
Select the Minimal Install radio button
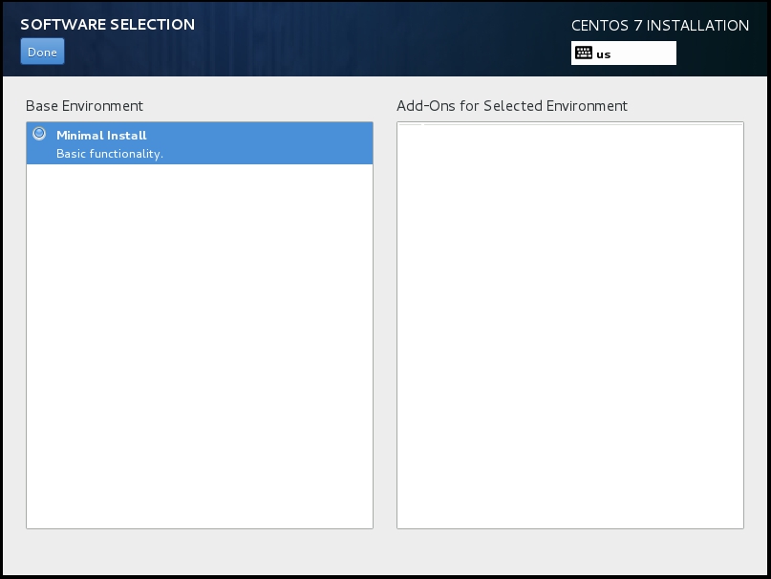[39, 135]
